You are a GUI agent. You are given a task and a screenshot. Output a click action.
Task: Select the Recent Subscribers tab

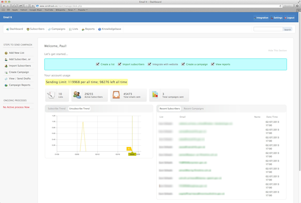pos(170,109)
